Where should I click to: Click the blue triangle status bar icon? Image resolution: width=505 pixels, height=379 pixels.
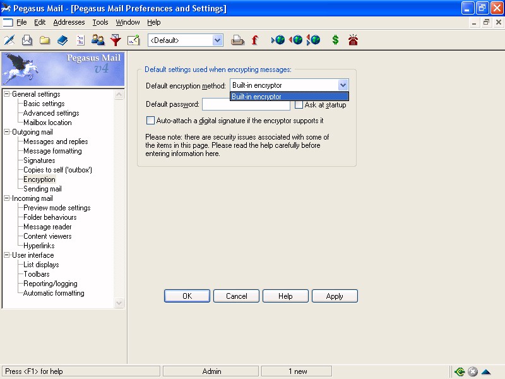click(486, 372)
